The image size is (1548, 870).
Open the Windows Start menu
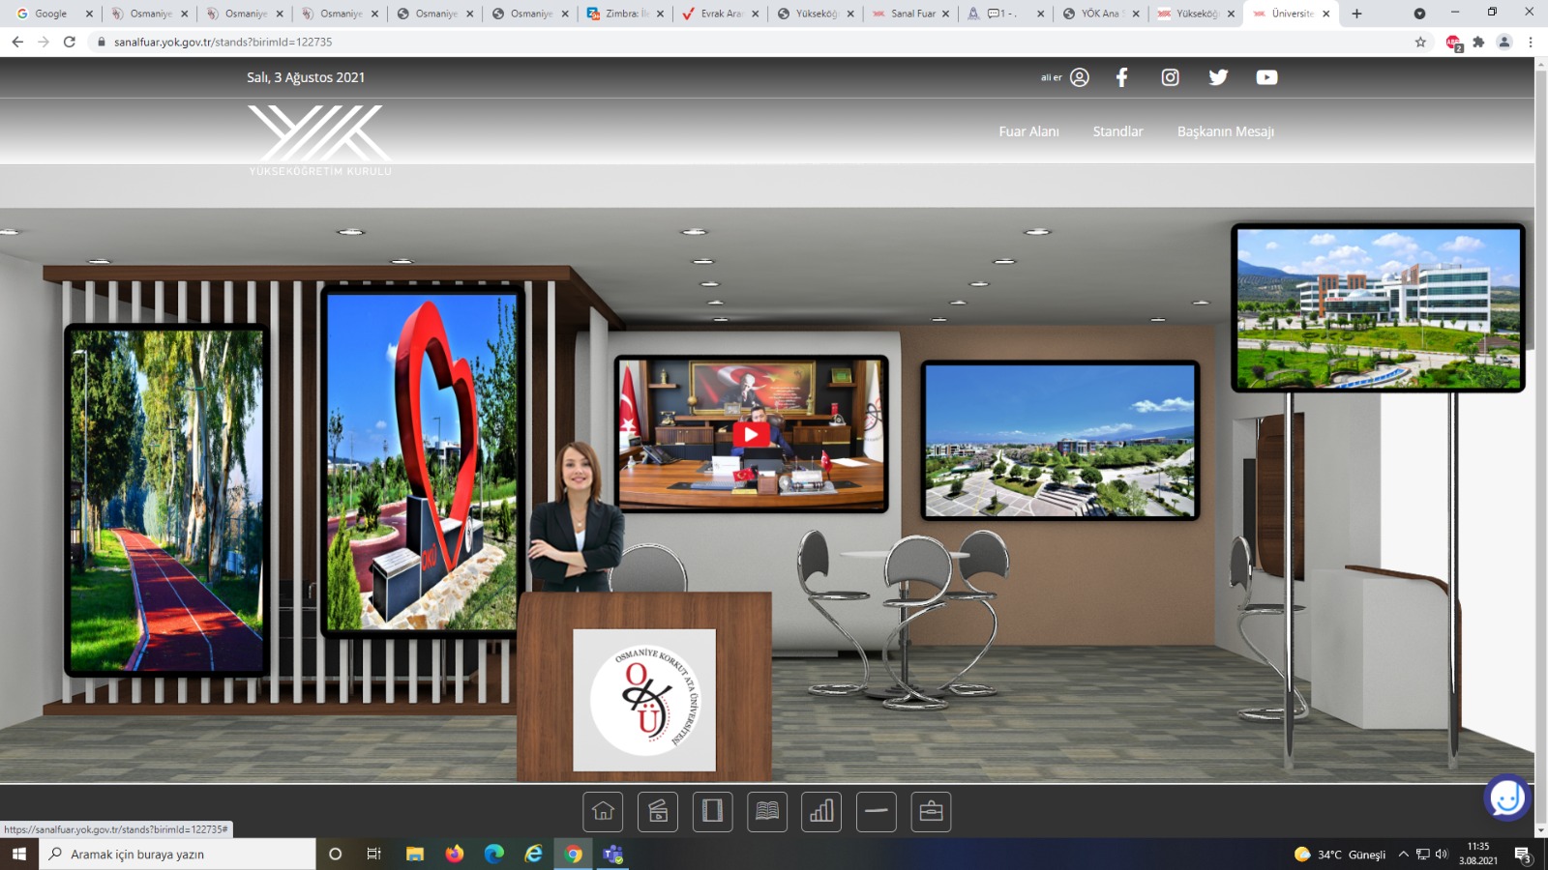pyautogui.click(x=19, y=855)
